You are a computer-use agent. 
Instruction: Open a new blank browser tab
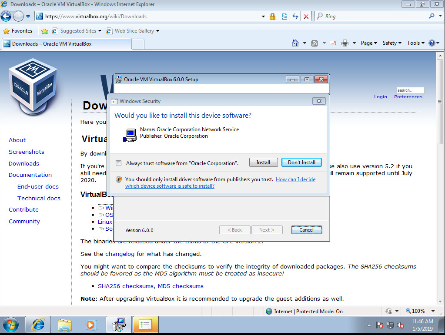[x=138, y=44]
